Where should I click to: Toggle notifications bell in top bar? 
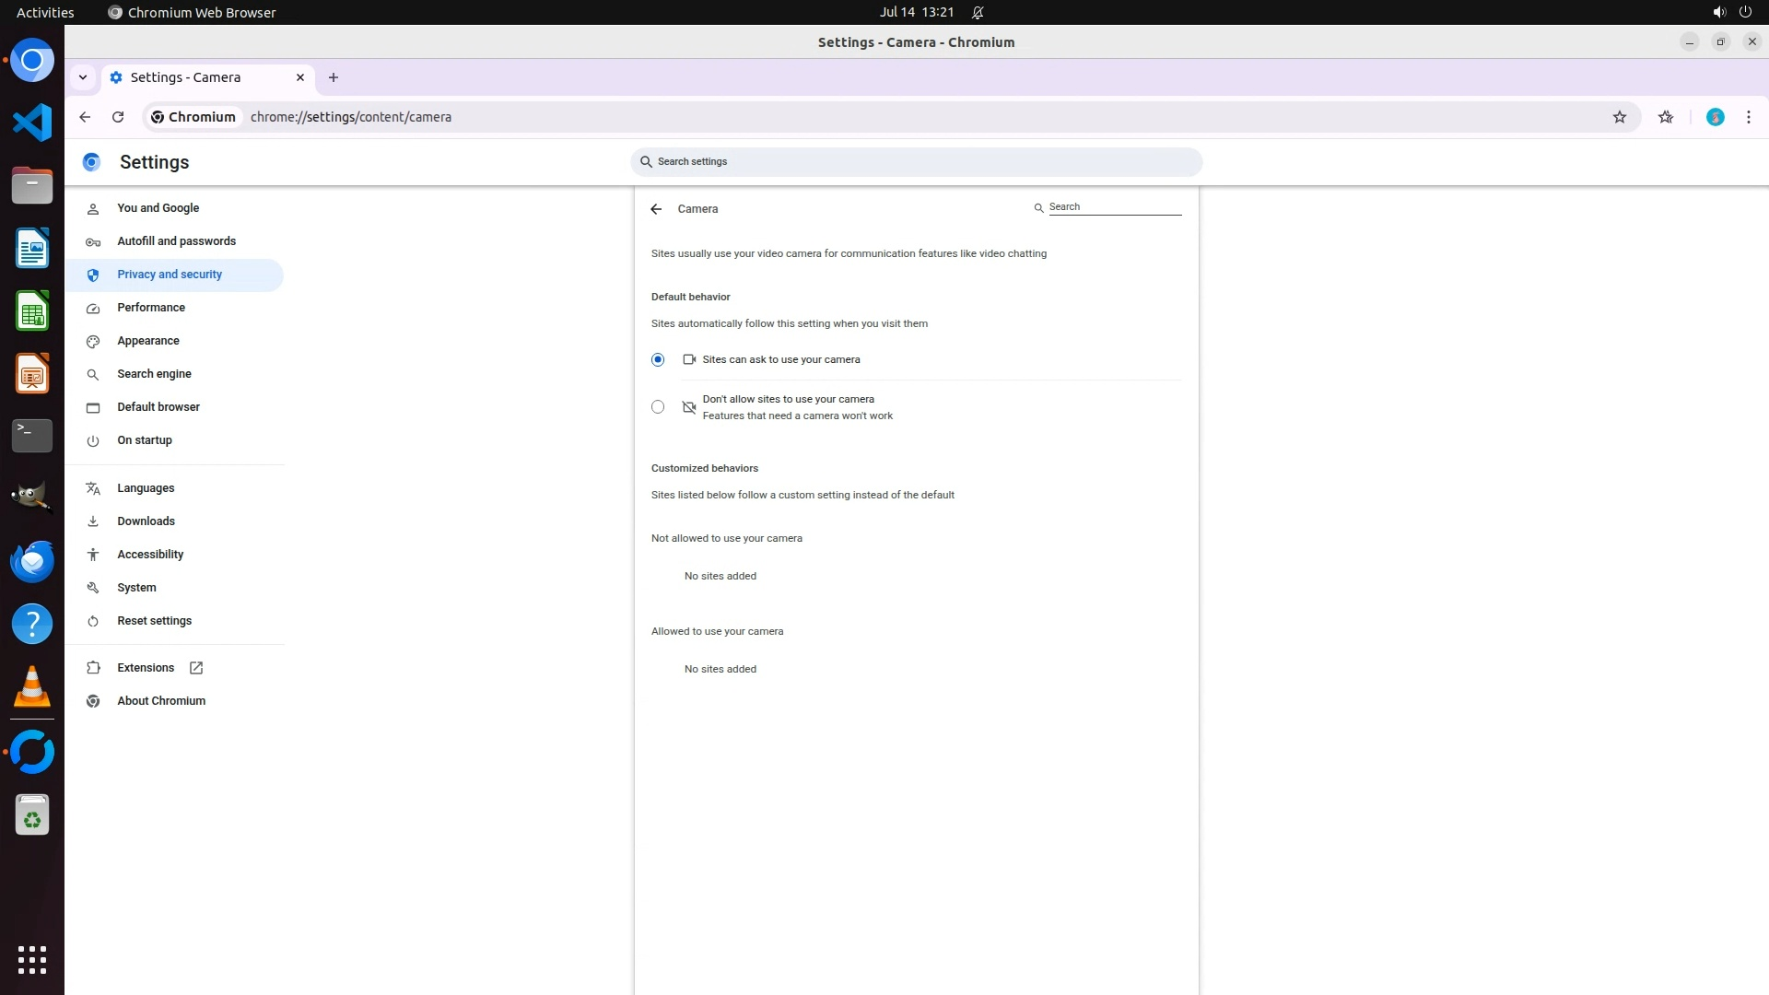tap(978, 13)
